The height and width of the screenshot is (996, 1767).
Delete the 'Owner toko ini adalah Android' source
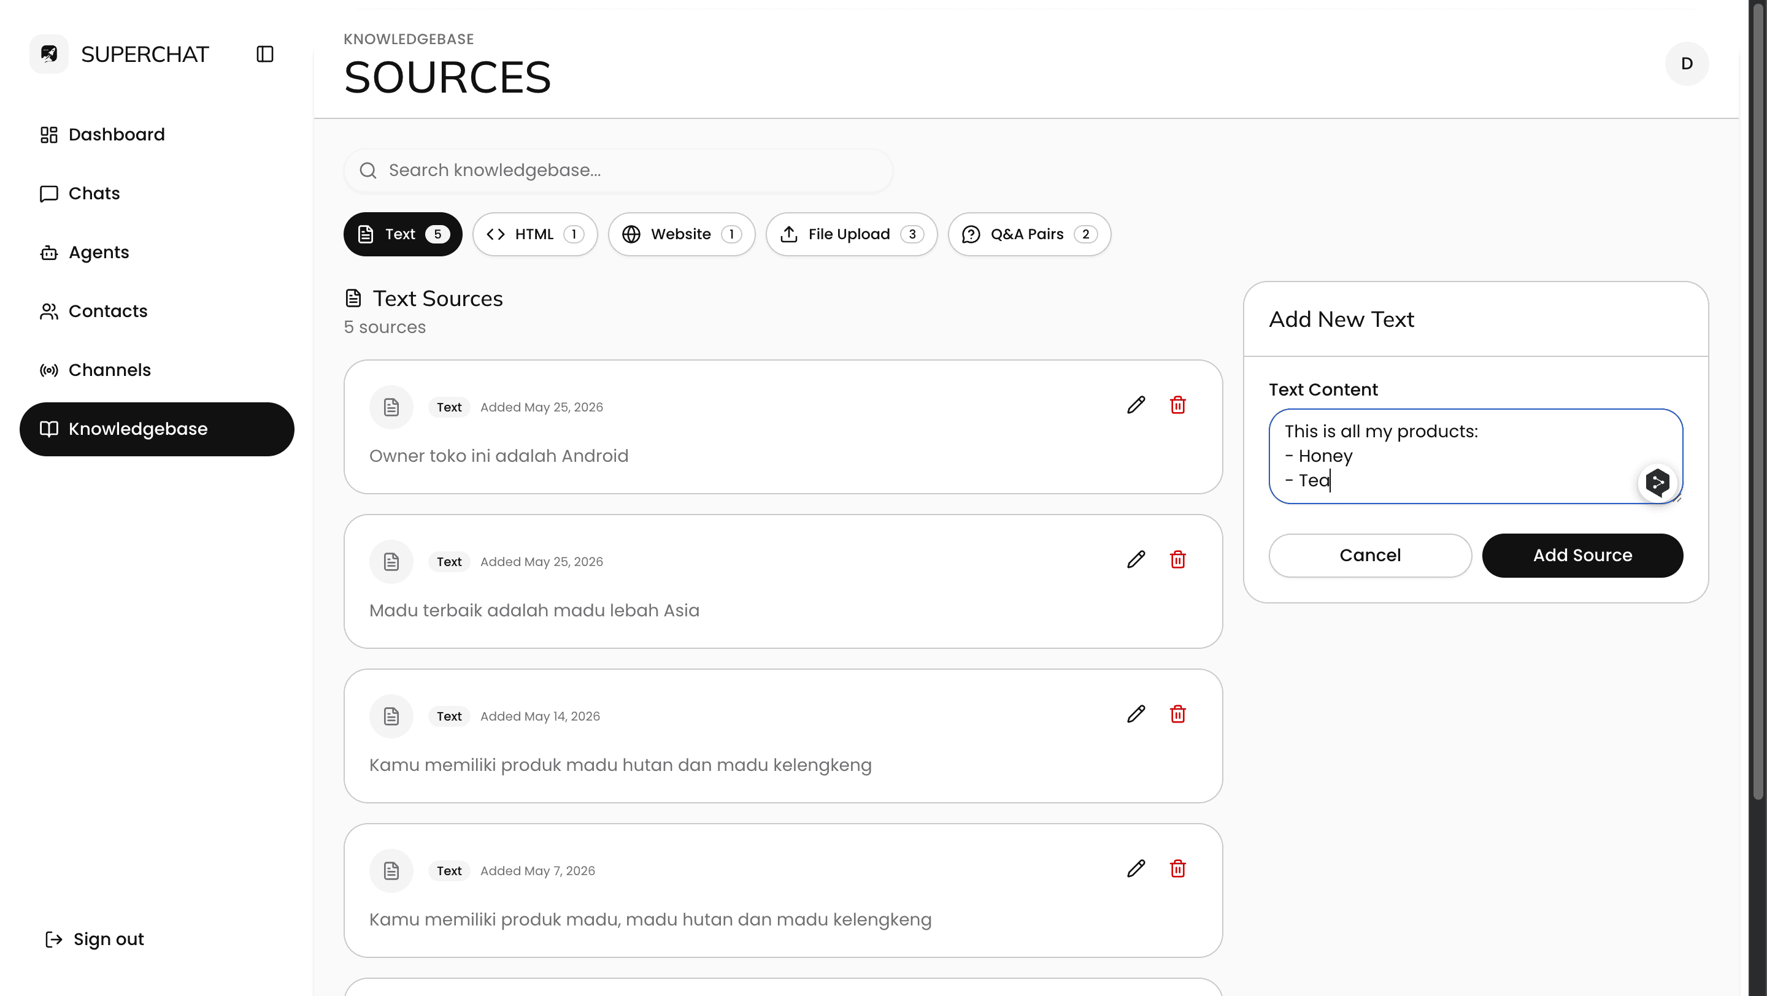point(1178,405)
